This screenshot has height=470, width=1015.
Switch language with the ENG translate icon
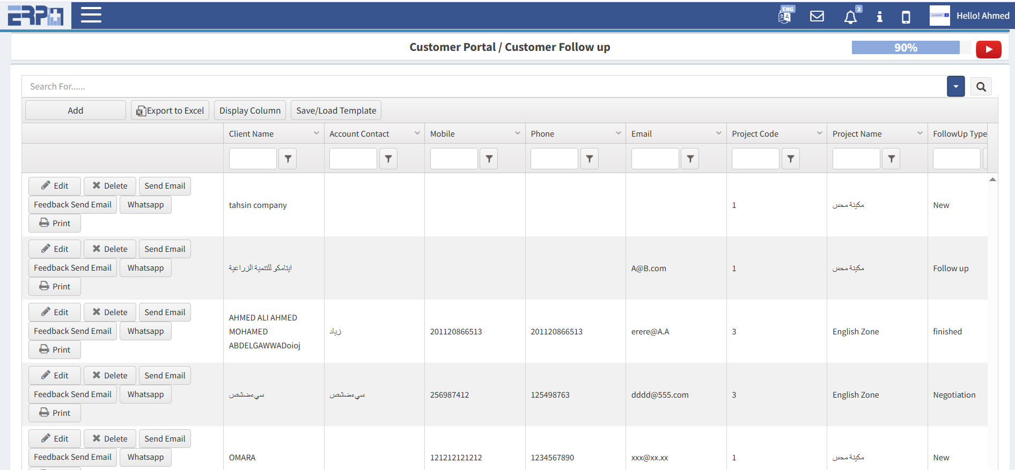click(785, 16)
